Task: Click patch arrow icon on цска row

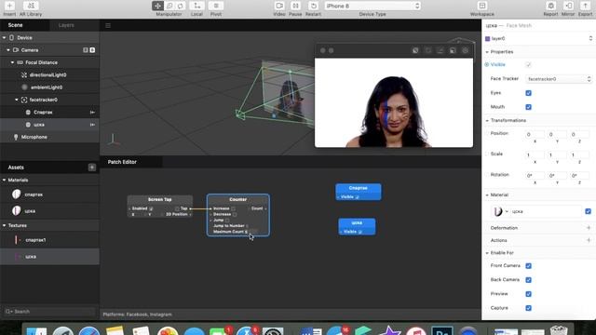Action: point(92,125)
